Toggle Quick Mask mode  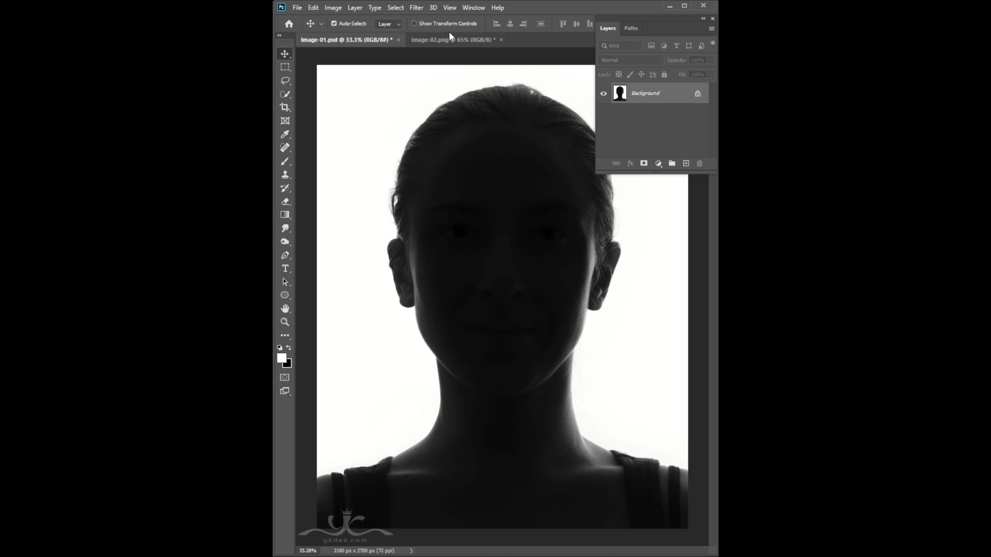click(285, 378)
